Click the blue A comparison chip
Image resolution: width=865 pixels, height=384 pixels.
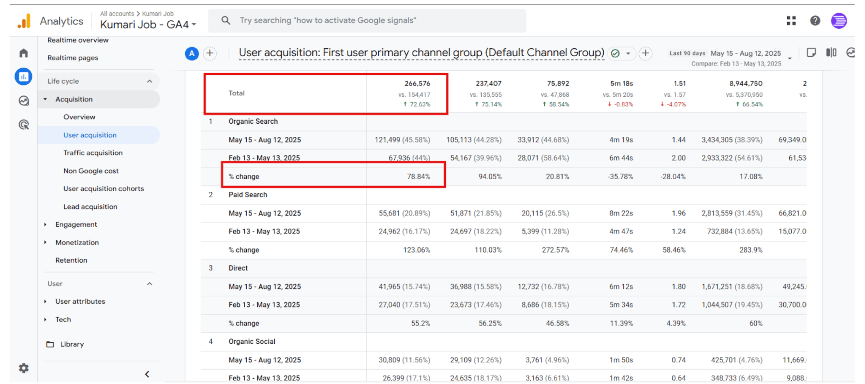pyautogui.click(x=192, y=53)
